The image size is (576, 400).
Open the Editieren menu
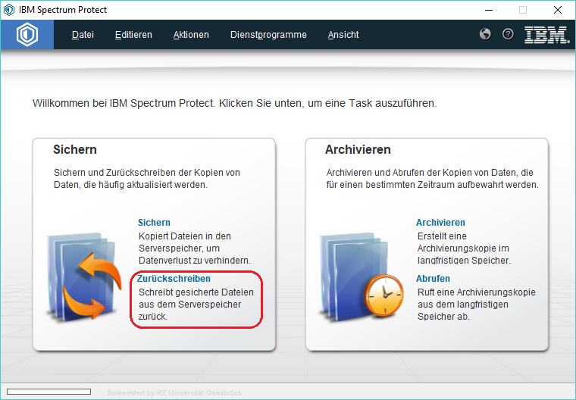click(x=133, y=35)
